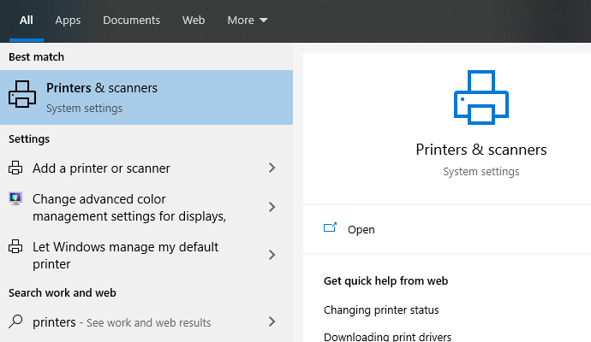The image size is (591, 342).
Task: Select Add a printer or scanner
Action: point(101,168)
